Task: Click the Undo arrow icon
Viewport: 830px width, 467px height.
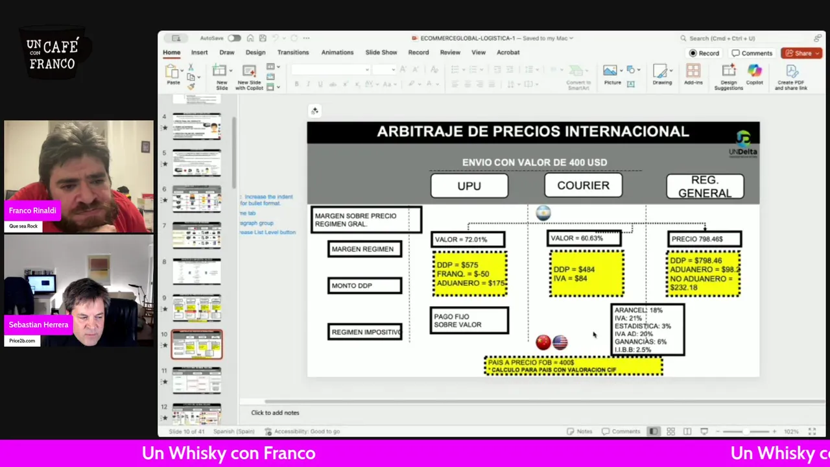Action: (x=276, y=38)
